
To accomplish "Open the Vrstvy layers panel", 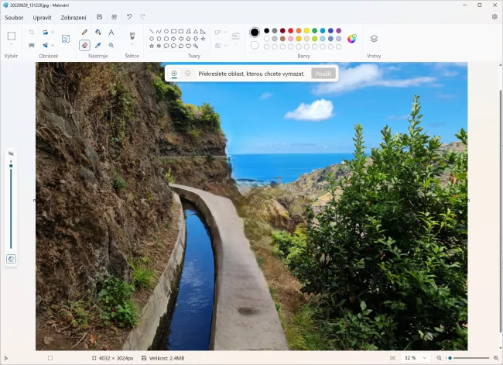I will (x=374, y=38).
